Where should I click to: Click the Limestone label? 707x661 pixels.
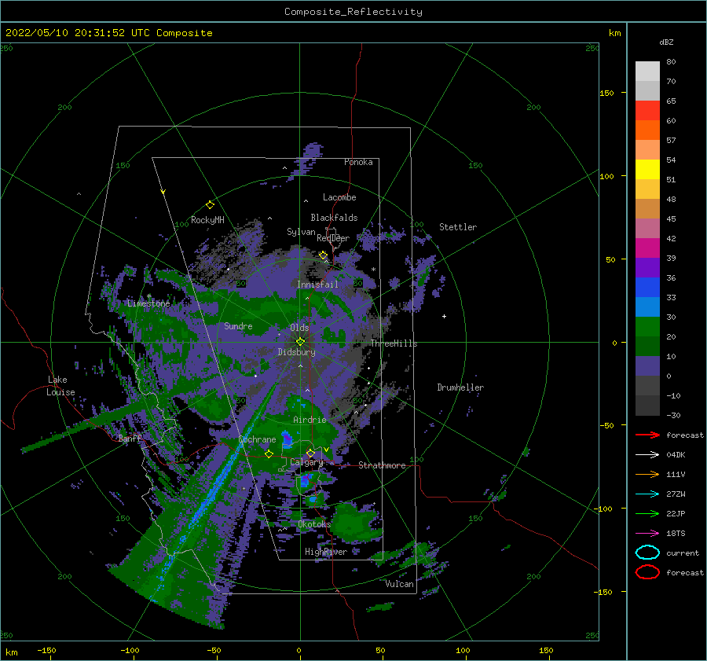tap(148, 303)
